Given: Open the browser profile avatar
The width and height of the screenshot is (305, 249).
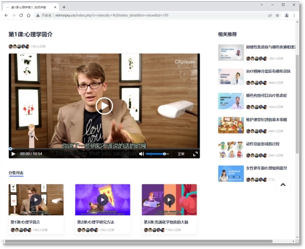Looking at the screenshot, I should click(x=287, y=15).
